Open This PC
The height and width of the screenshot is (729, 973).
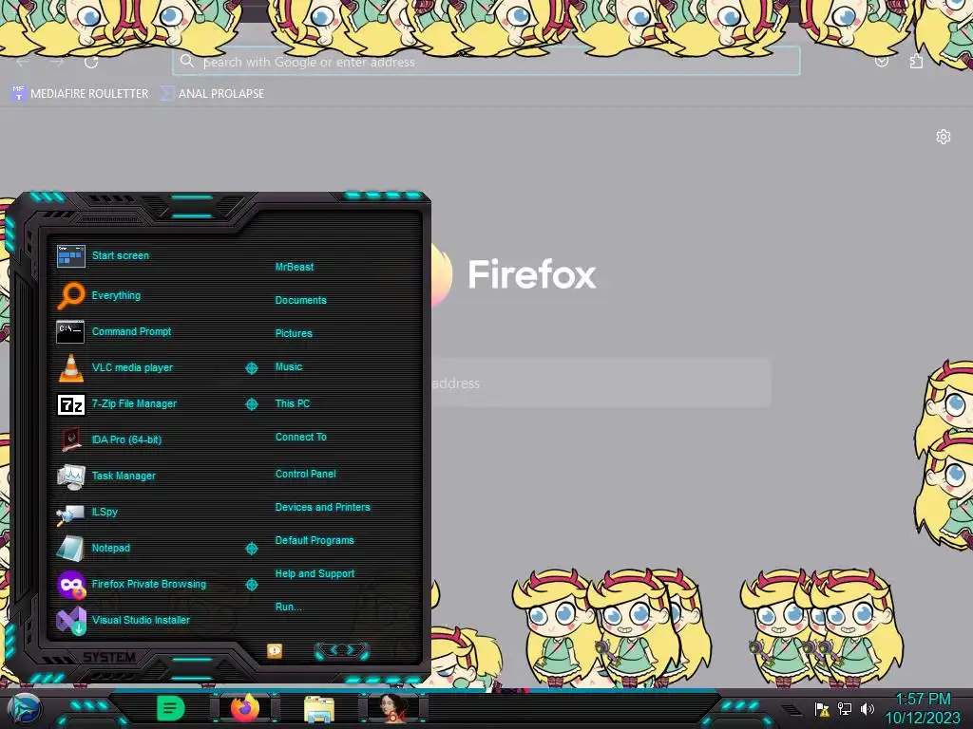(x=293, y=403)
